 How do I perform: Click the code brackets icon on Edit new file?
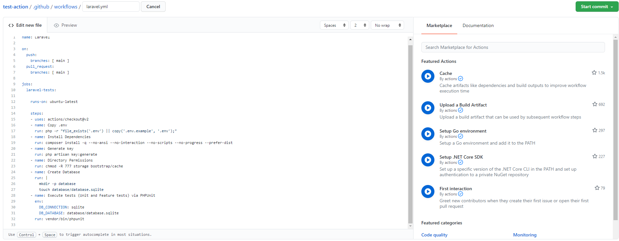11,25
